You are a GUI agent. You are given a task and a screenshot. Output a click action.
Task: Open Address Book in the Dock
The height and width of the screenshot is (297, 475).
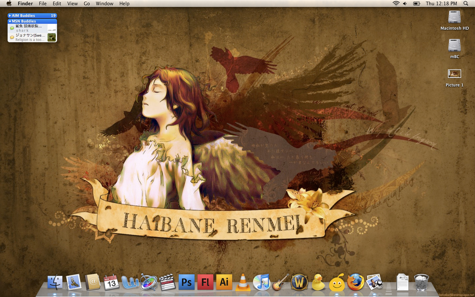[93, 282]
